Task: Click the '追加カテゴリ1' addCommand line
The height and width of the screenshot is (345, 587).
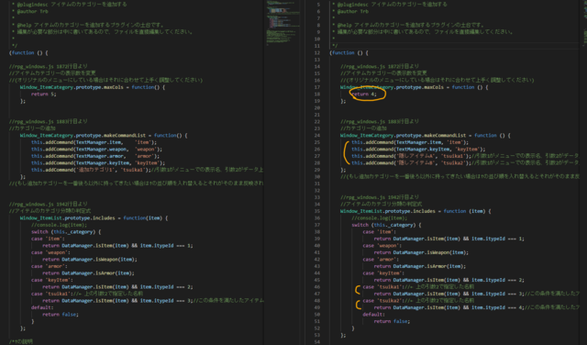Action: (147, 170)
